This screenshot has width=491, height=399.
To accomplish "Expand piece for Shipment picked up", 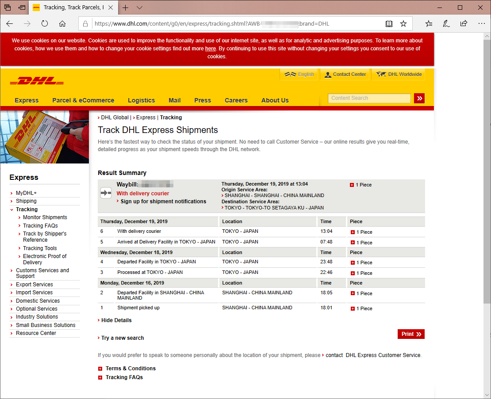I will click(x=353, y=308).
